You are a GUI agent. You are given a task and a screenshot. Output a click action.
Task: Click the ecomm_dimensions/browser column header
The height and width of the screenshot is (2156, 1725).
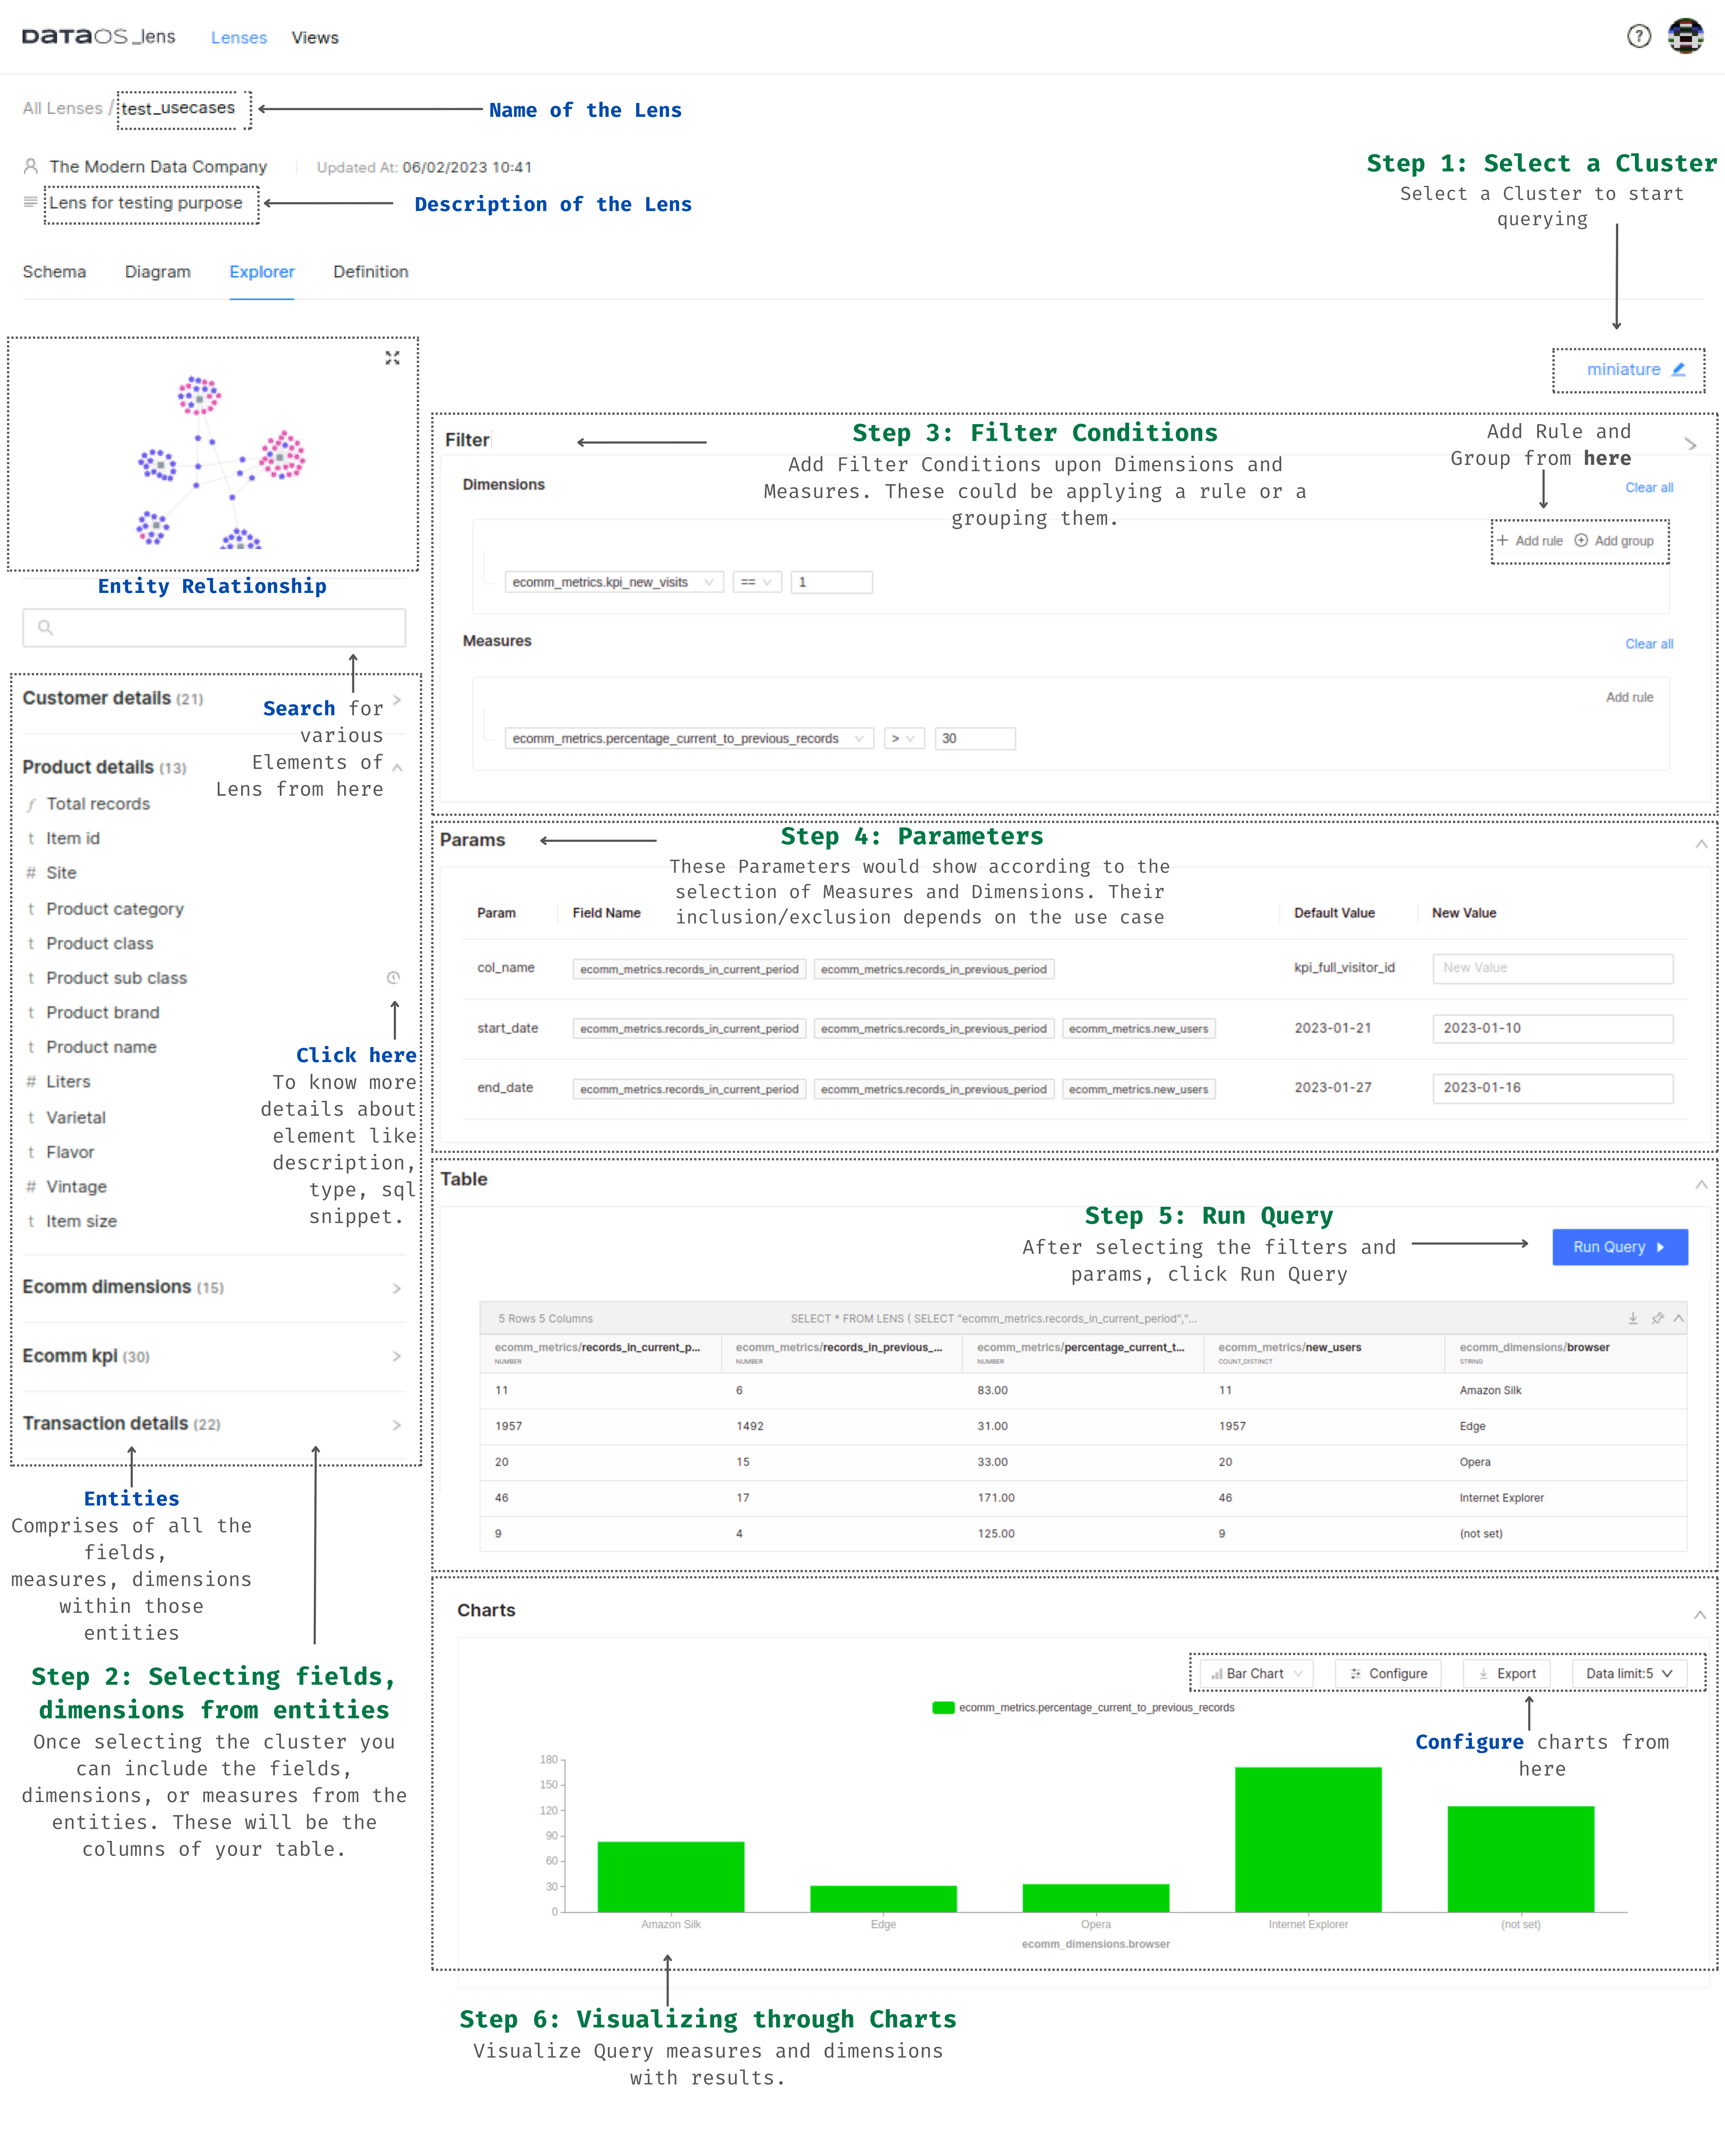coord(1565,1353)
